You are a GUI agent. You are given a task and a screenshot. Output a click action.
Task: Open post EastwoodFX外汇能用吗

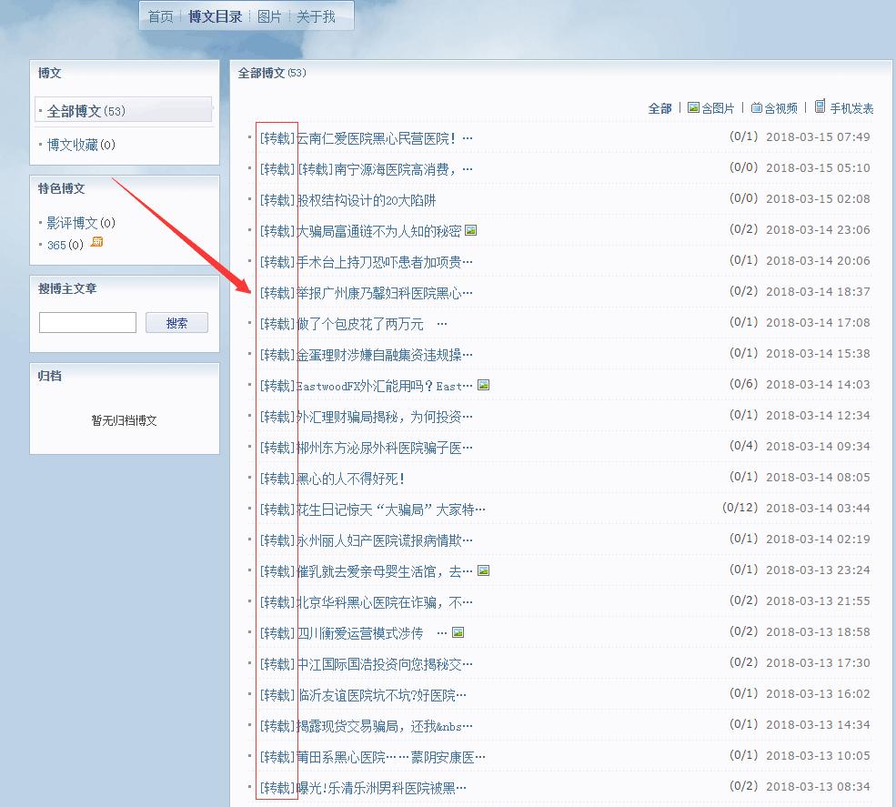pos(367,386)
